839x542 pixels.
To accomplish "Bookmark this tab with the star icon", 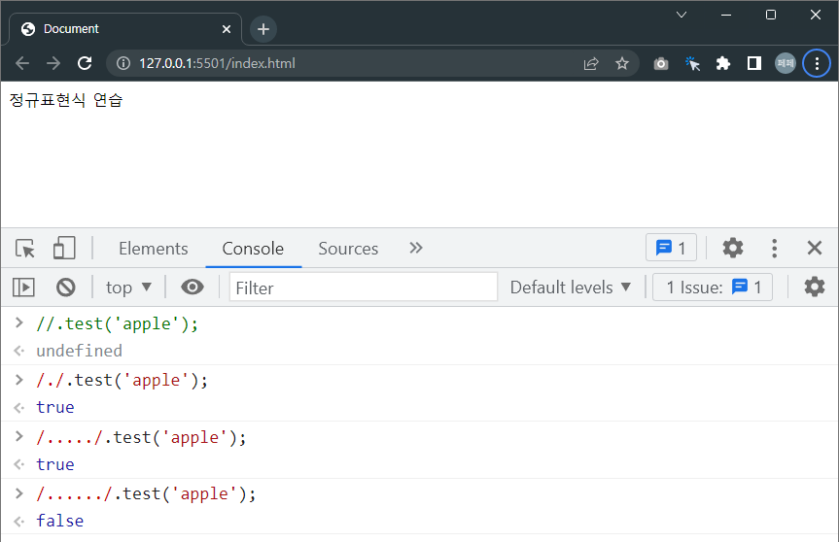I will click(622, 63).
